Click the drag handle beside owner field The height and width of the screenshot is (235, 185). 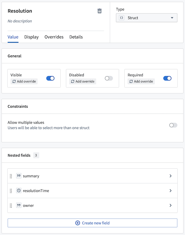[x=11, y=206]
